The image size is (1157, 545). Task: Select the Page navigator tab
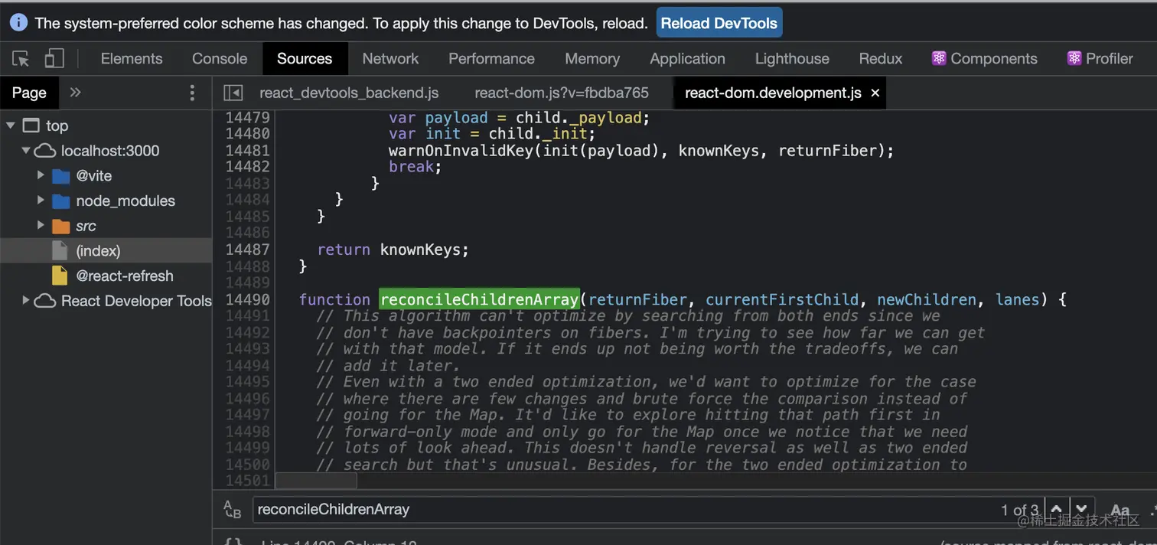[29, 93]
